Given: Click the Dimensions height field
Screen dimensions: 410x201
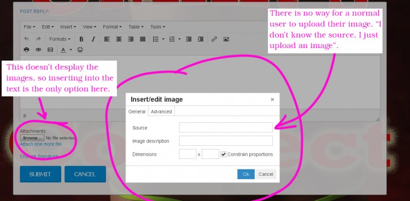Looking at the screenshot, I should click(x=210, y=154).
